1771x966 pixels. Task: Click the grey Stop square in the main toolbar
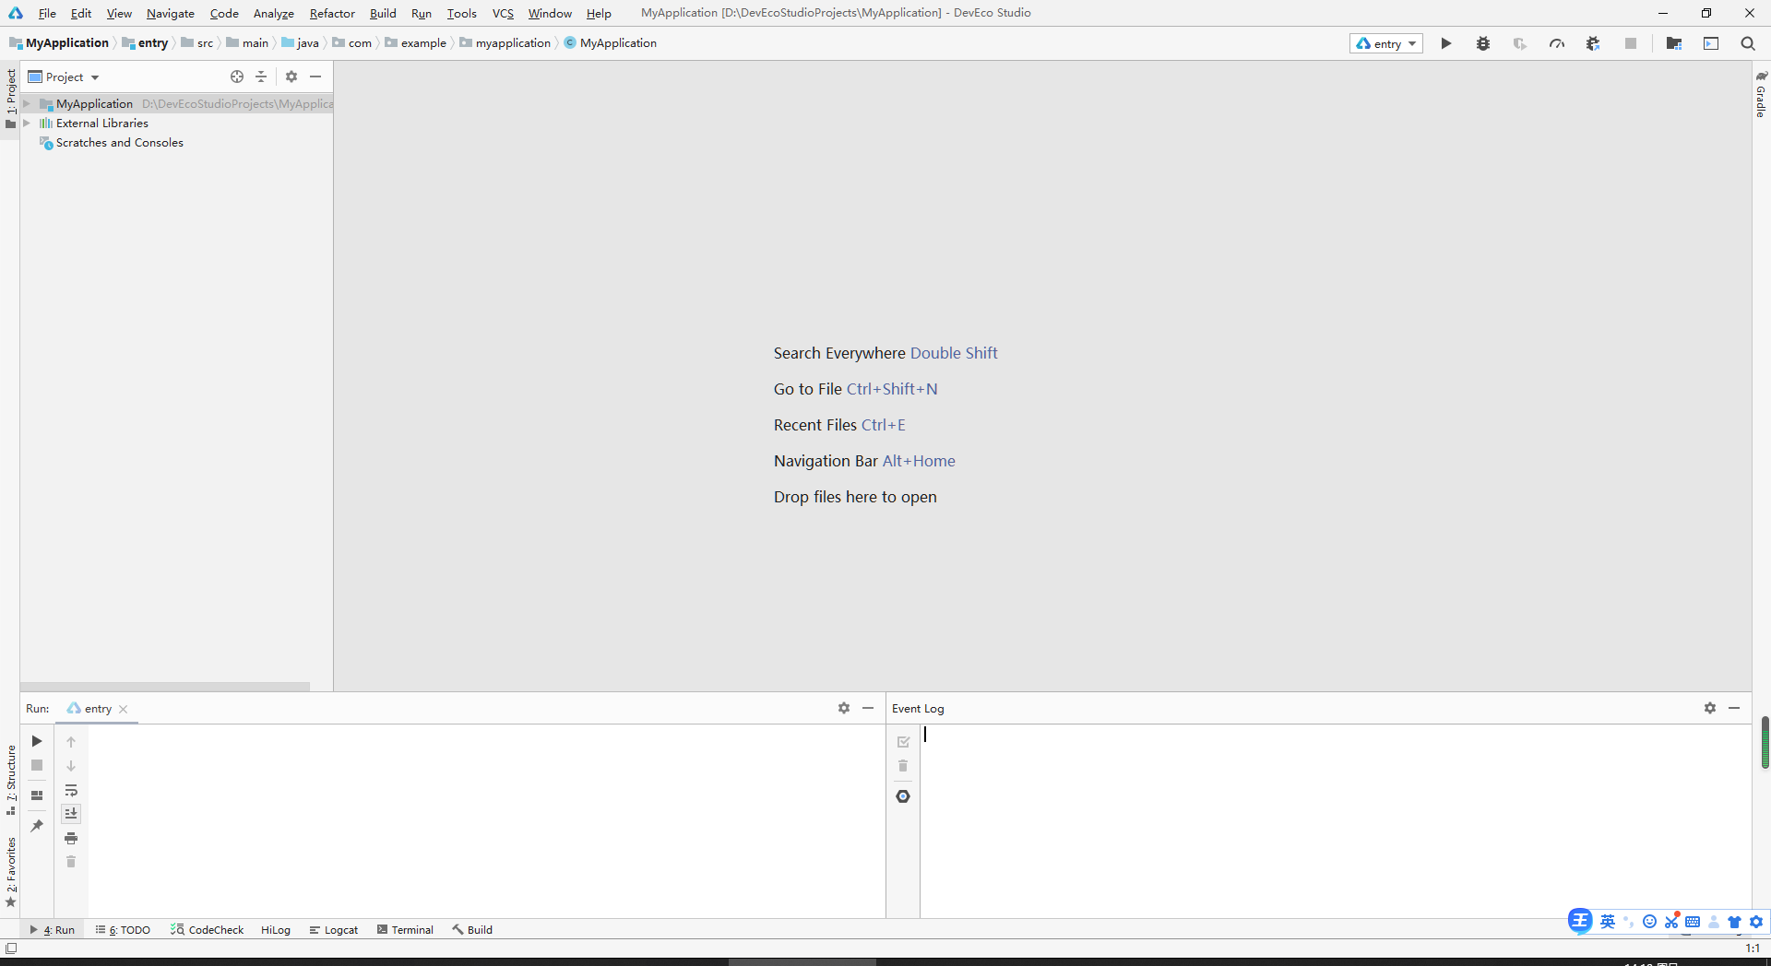(x=1631, y=43)
